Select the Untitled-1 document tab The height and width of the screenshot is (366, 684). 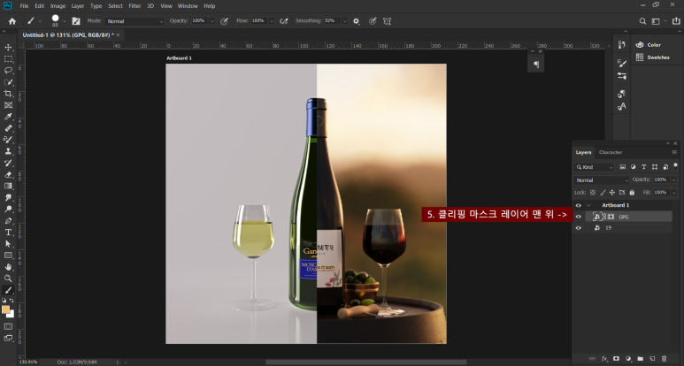pos(71,34)
